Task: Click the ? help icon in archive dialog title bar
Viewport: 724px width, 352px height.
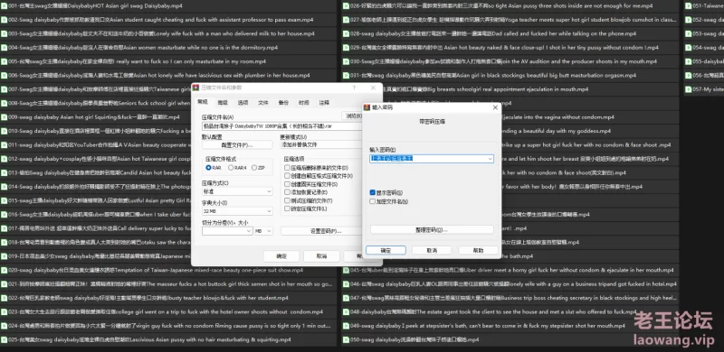Action: [354, 88]
